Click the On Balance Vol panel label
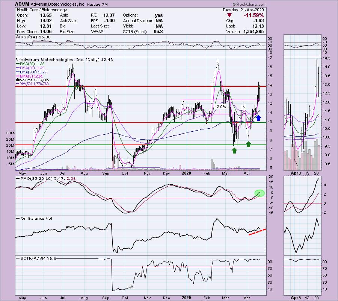338x301 pixels. coord(35,219)
